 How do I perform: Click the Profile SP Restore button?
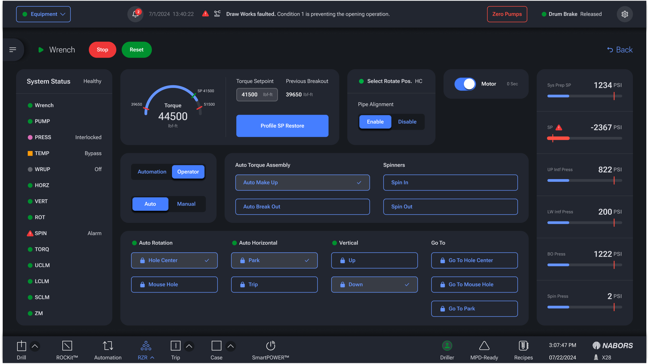[x=282, y=126]
